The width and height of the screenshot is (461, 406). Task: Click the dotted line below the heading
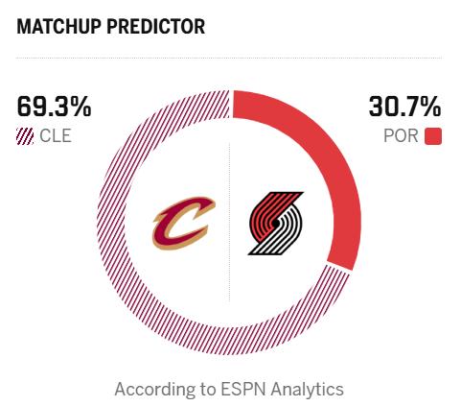click(229, 59)
